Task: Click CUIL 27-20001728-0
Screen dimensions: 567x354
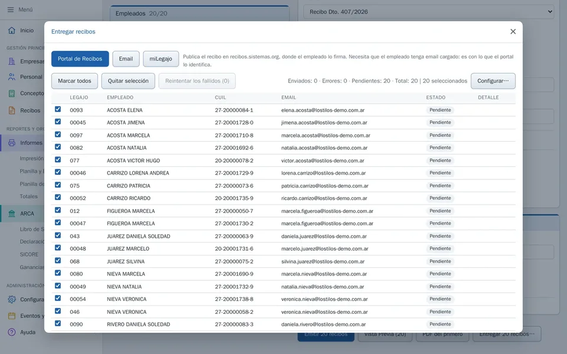Action: click(234, 123)
